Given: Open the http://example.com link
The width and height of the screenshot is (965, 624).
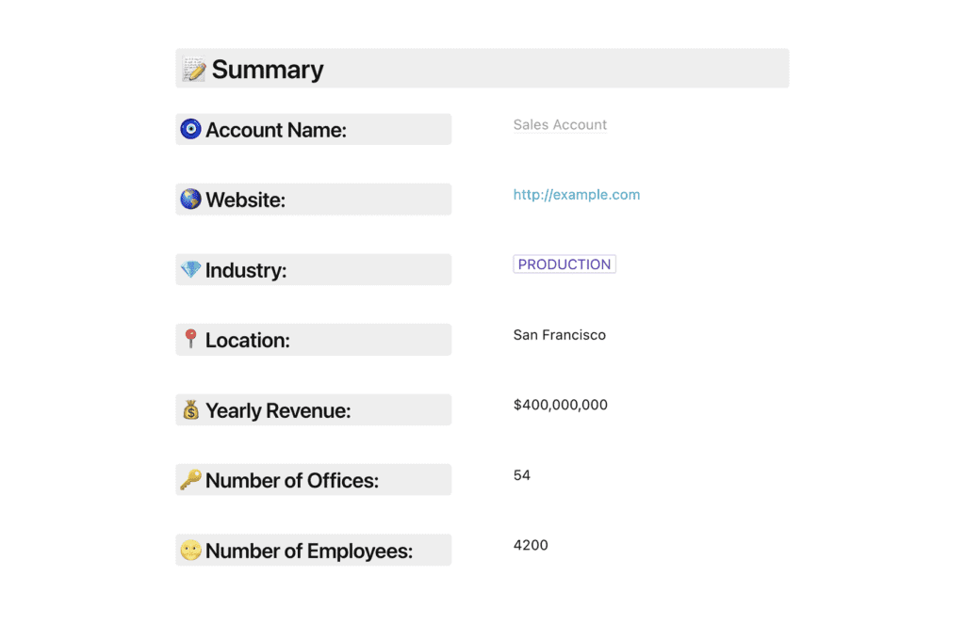Looking at the screenshot, I should [576, 195].
